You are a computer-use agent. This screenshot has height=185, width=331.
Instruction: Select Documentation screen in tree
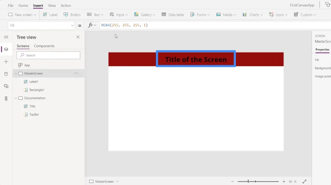(x=35, y=98)
